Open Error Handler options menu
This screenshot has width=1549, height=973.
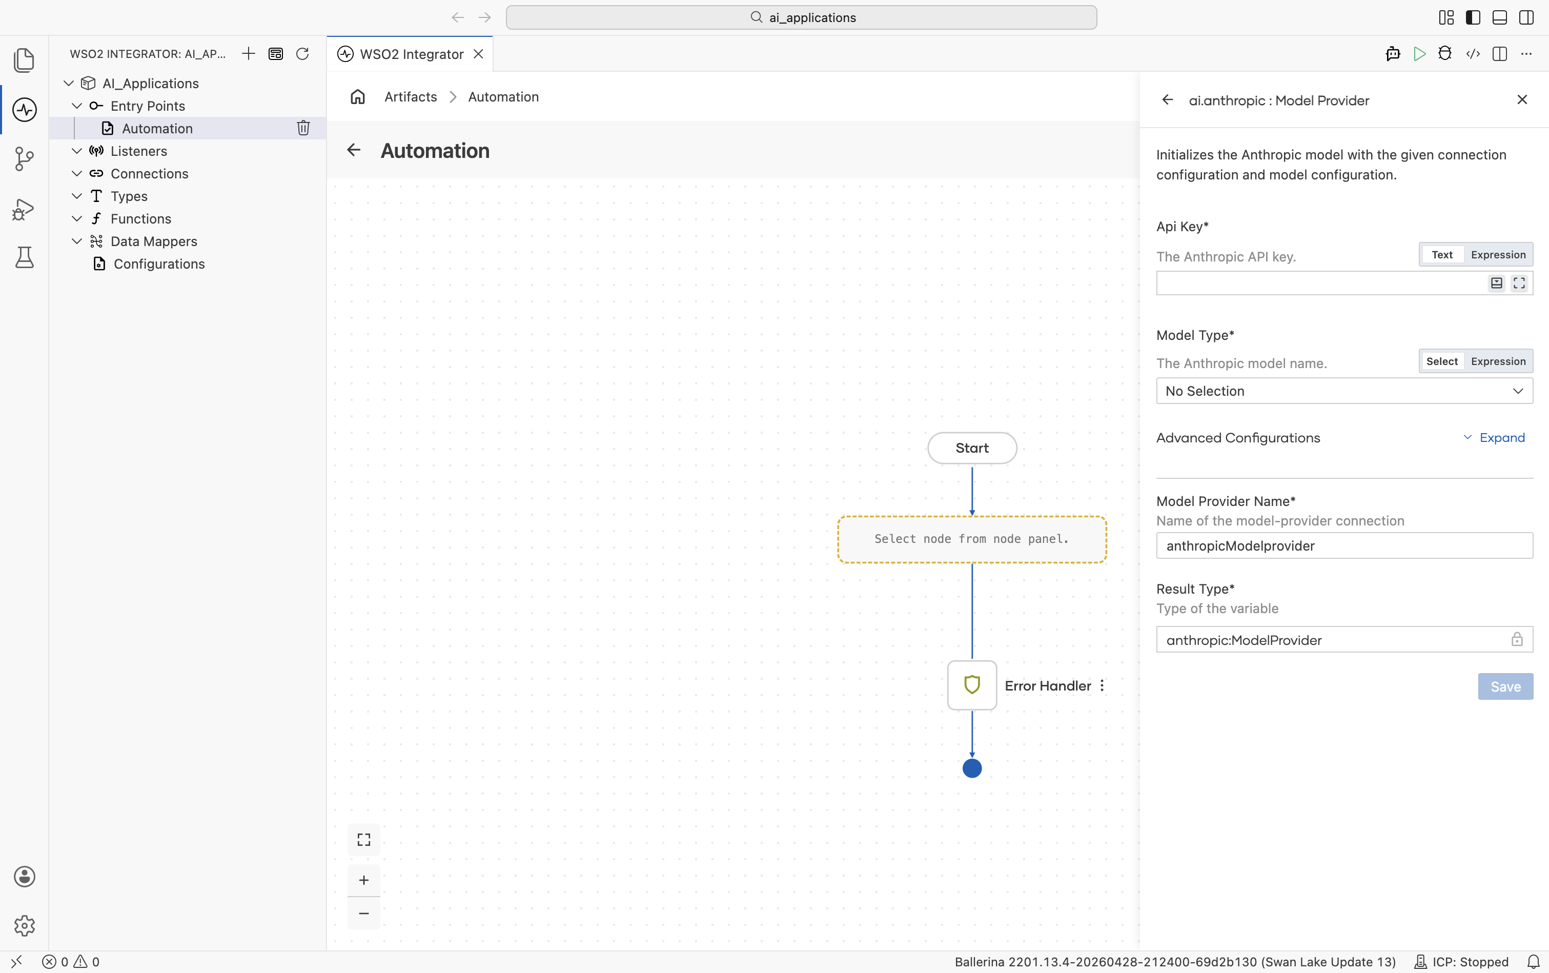pos(1102,685)
